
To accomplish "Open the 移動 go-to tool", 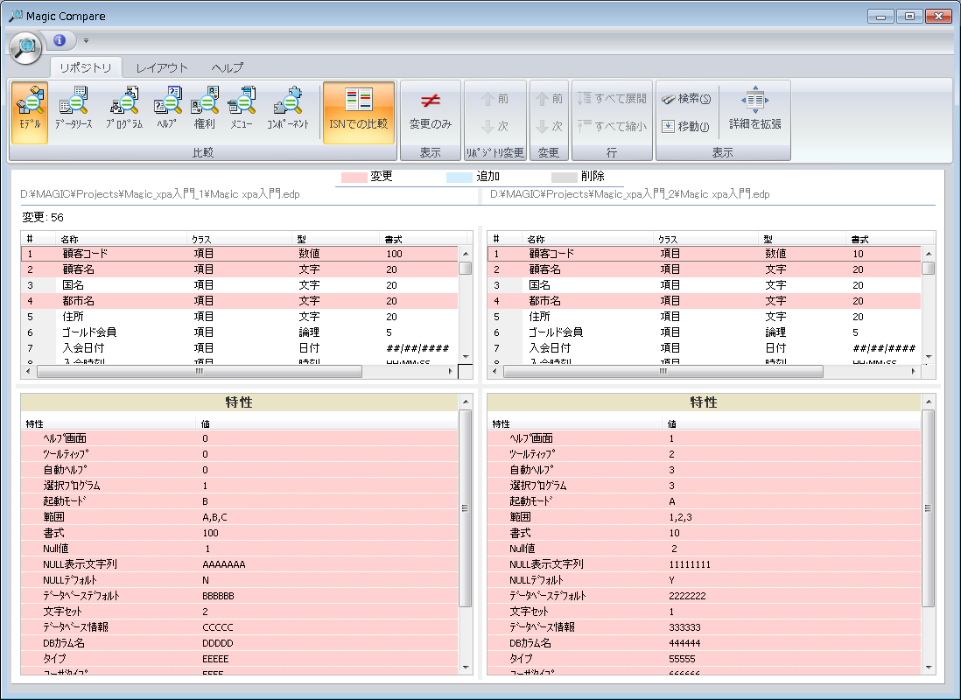I will tap(686, 126).
